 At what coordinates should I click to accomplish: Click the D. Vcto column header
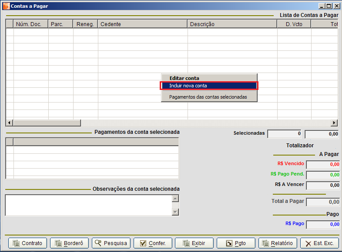point(294,24)
